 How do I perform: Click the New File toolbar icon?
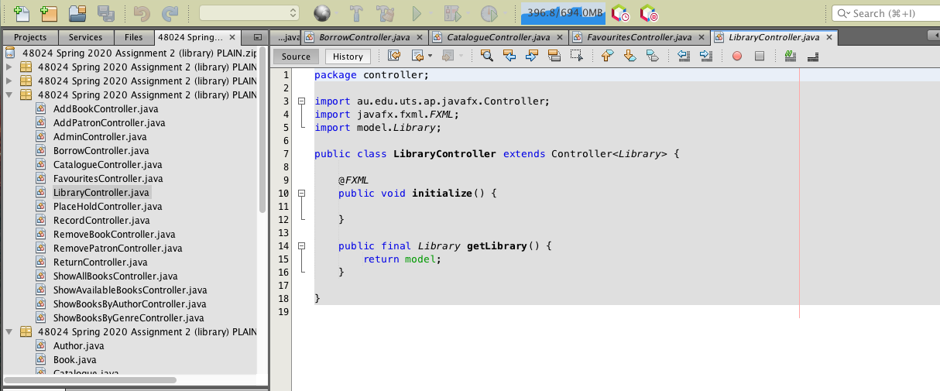point(22,13)
